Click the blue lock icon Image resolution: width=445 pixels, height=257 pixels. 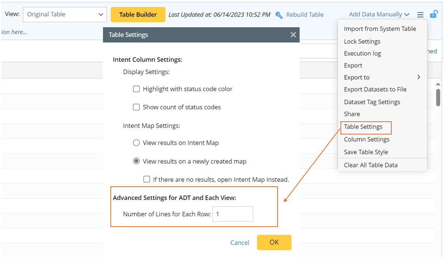pos(433,14)
